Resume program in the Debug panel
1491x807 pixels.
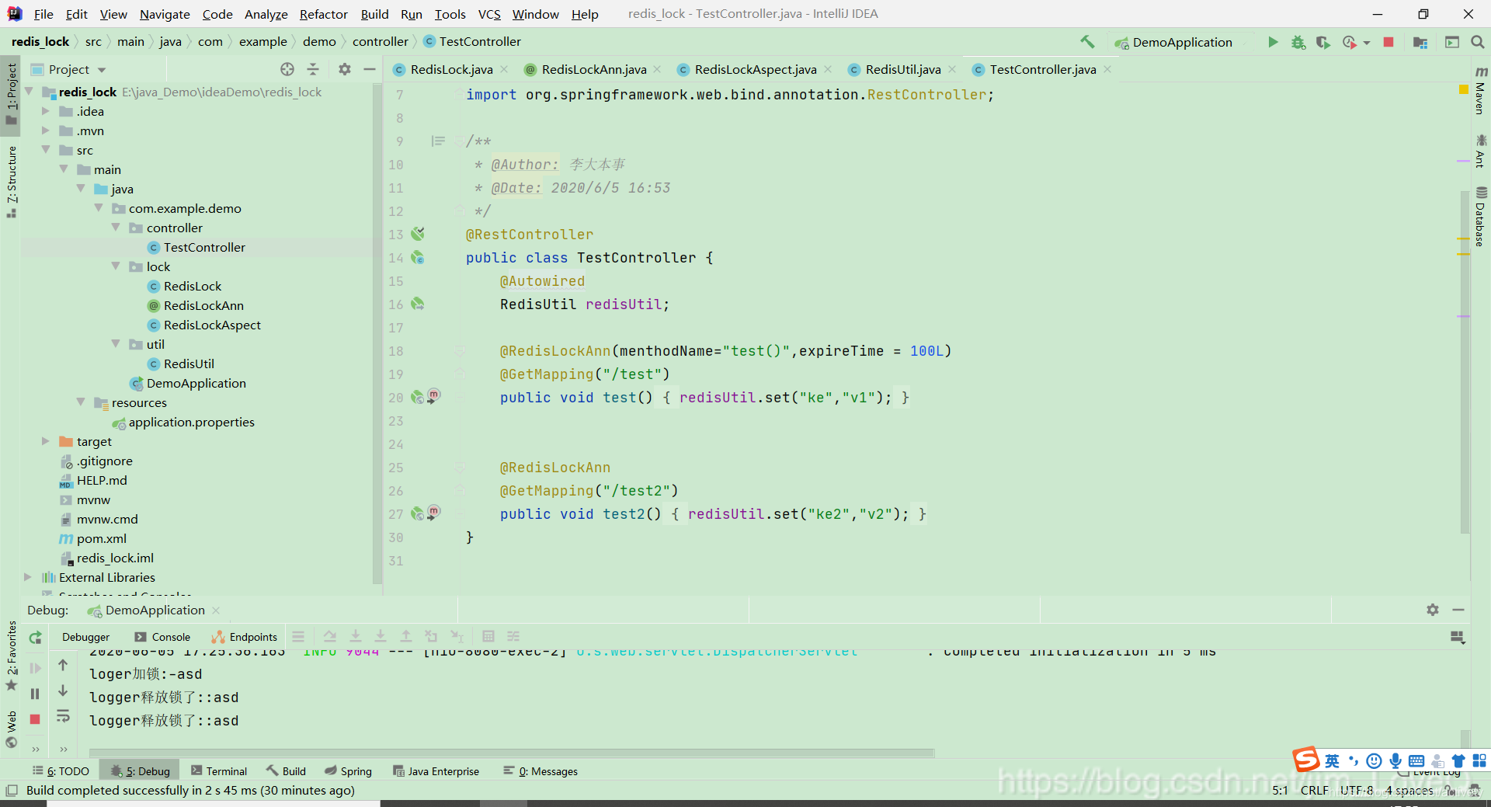pos(35,668)
